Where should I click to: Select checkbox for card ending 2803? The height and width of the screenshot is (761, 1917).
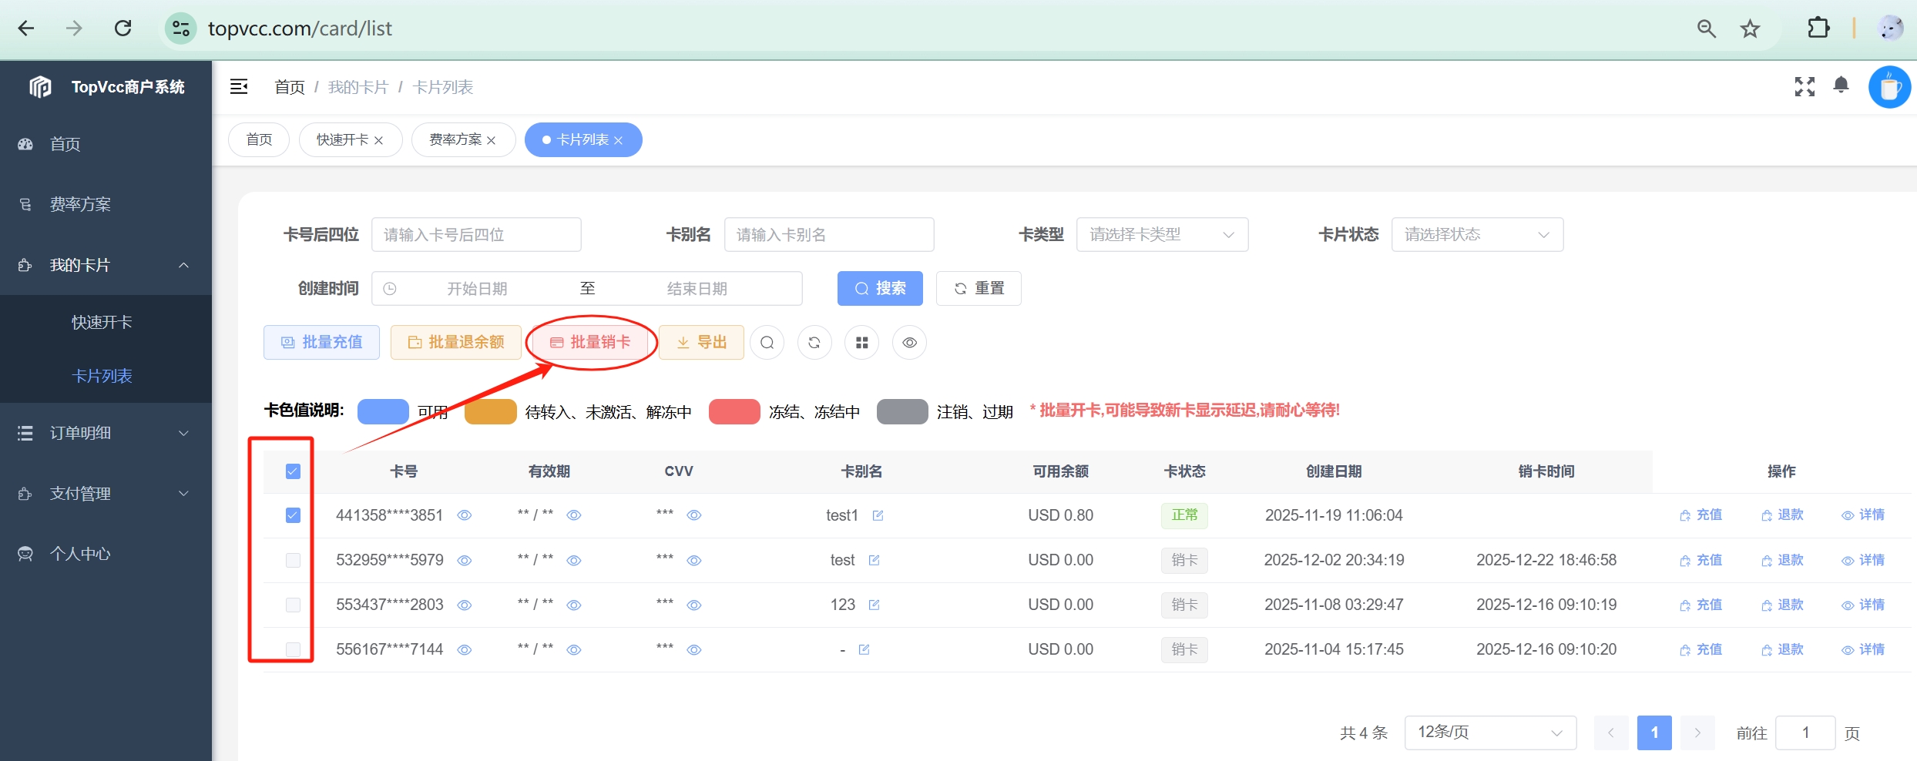click(x=293, y=605)
